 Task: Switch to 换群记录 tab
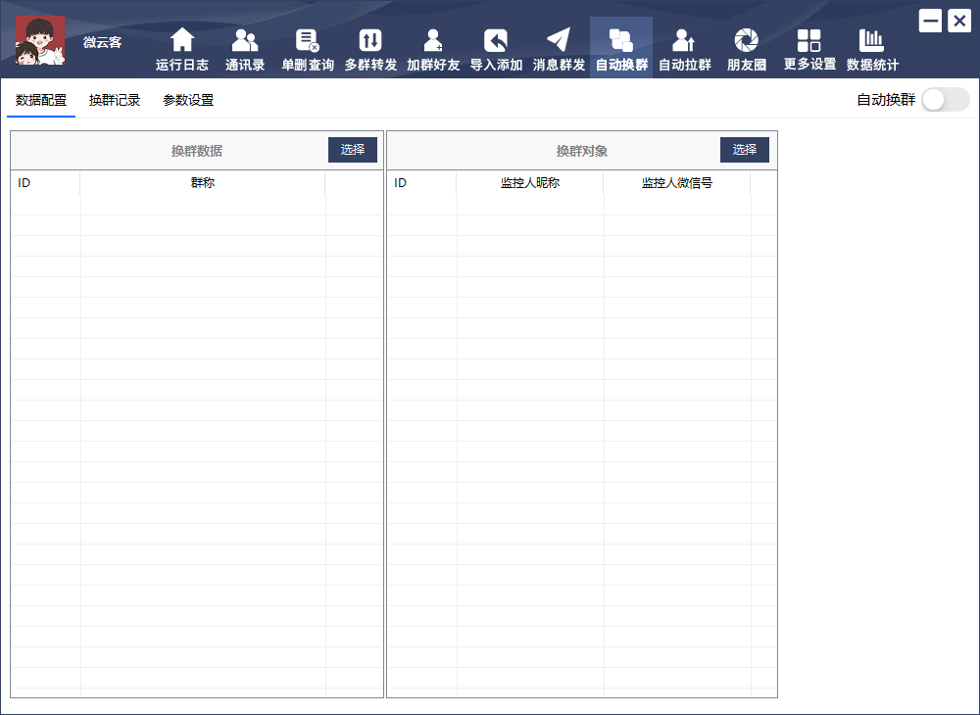[115, 100]
